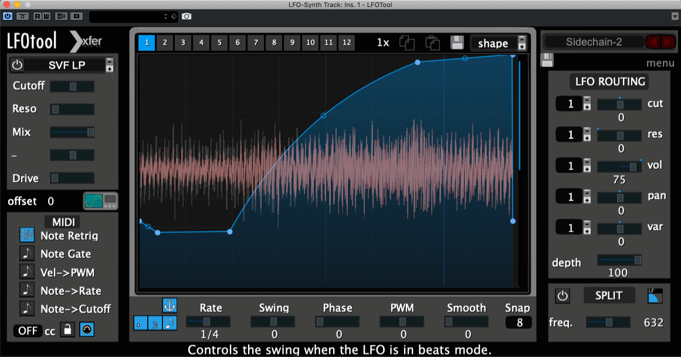The image size is (681, 357).
Task: Select graph tab 10
Action: coord(310,43)
